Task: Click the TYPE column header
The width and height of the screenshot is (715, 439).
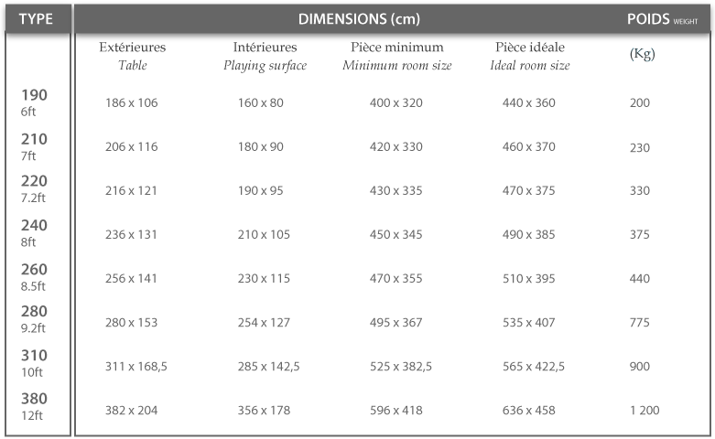Action: [x=36, y=19]
